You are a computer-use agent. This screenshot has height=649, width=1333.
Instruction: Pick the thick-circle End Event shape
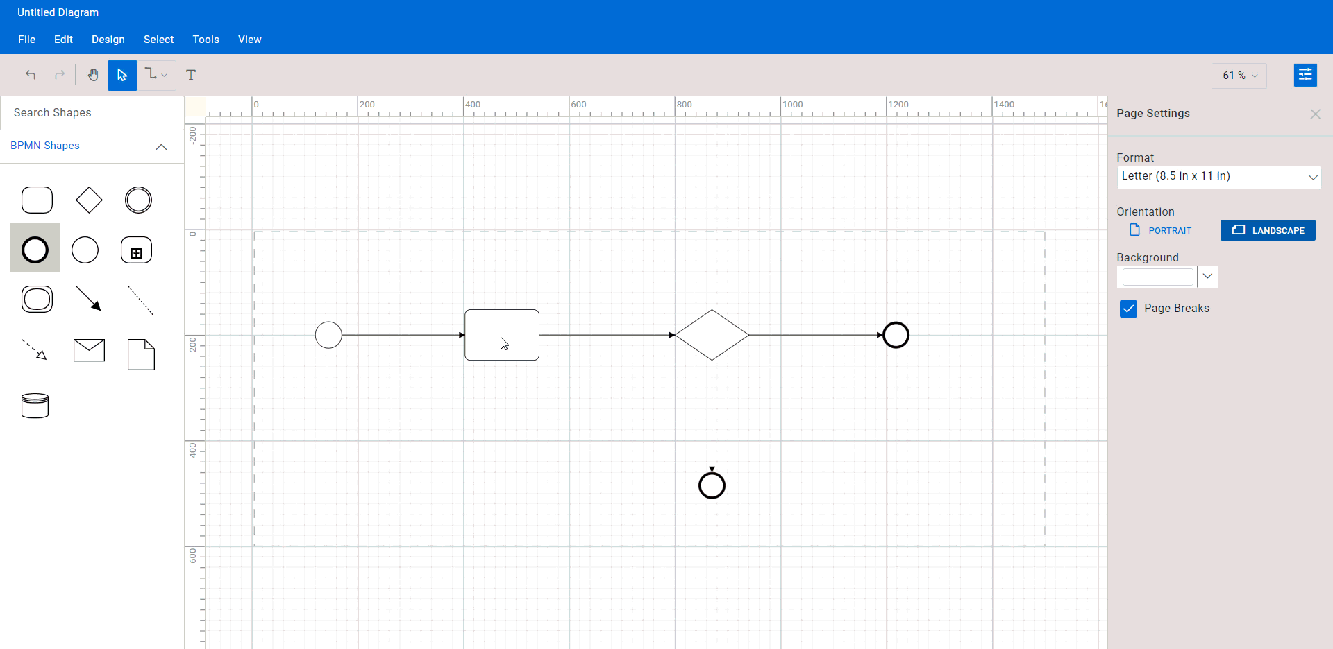(35, 250)
